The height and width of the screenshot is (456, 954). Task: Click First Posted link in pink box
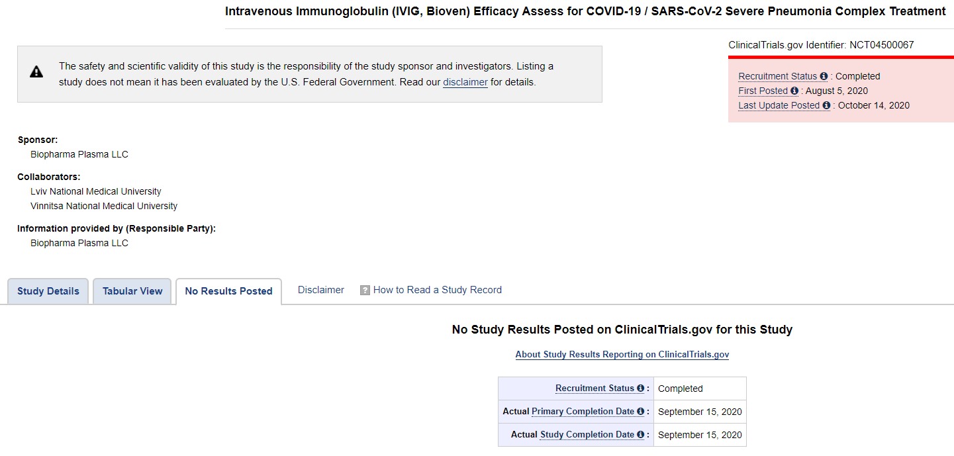coord(763,91)
